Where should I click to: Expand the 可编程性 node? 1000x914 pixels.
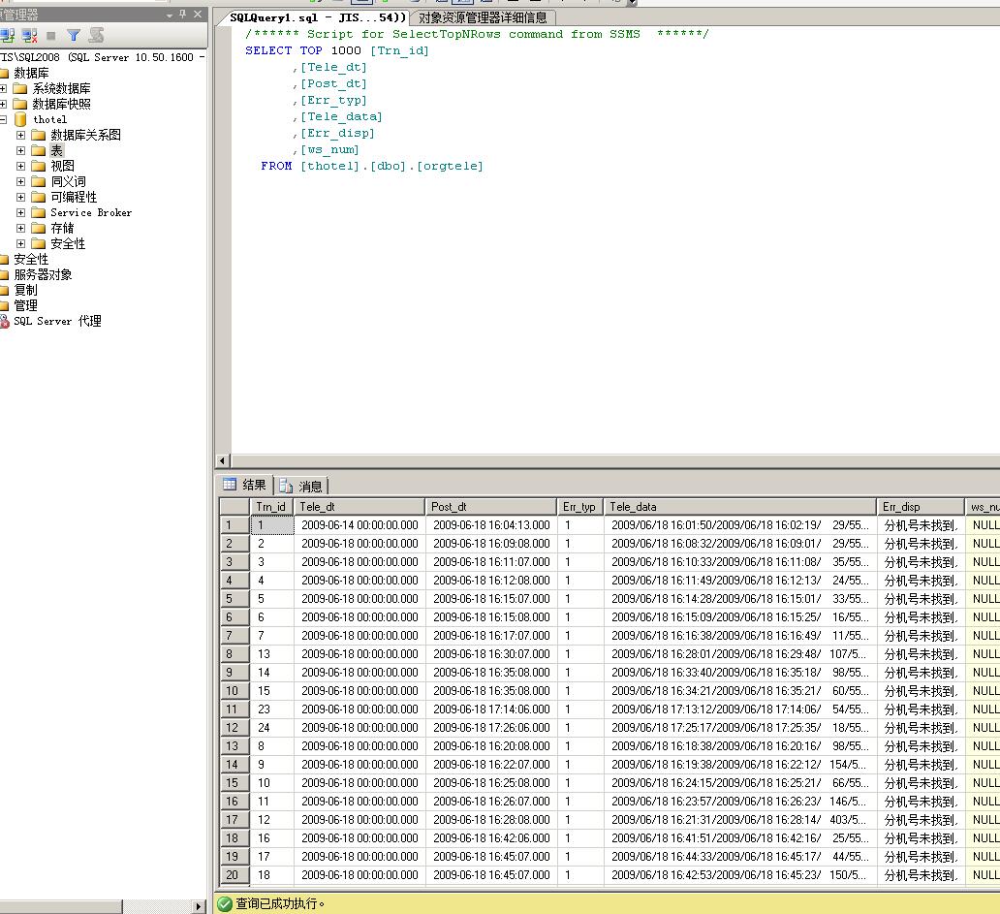click(x=21, y=197)
